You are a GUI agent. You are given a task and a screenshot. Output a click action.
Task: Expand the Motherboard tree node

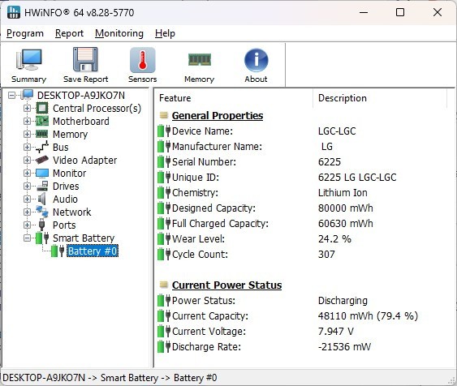coord(27,121)
